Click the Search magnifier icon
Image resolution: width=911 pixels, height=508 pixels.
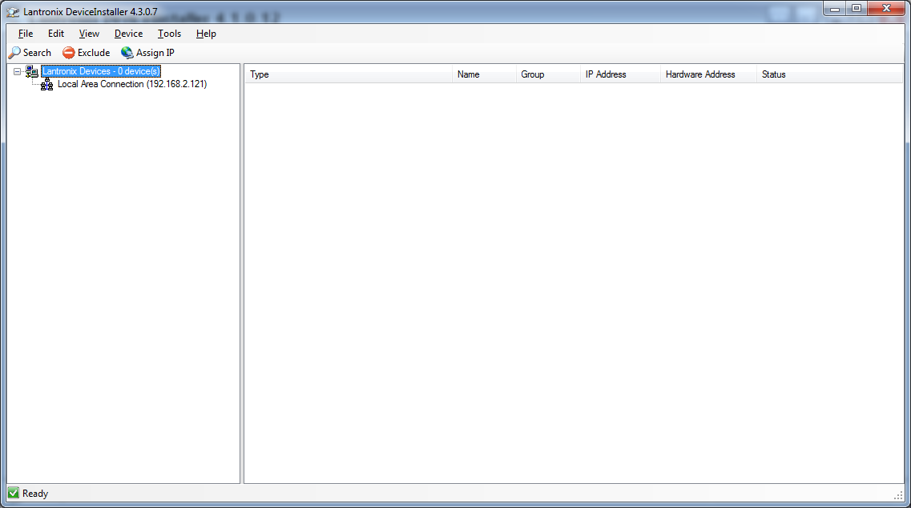tap(14, 53)
